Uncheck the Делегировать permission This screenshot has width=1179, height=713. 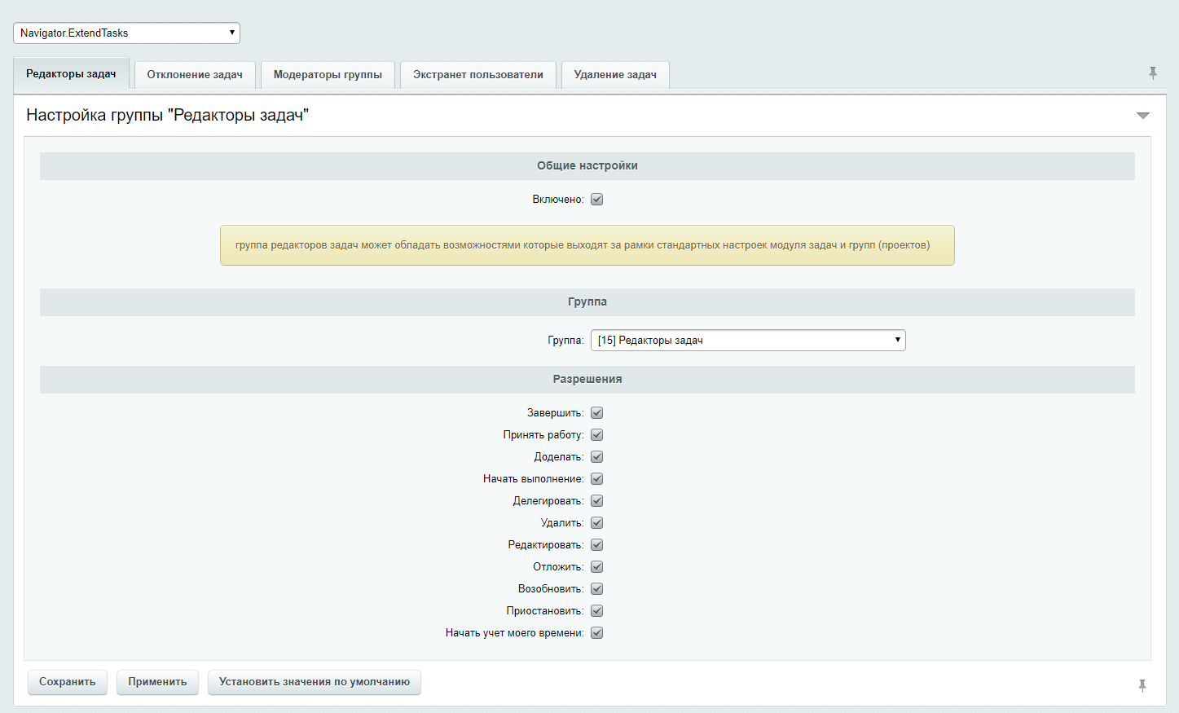click(x=596, y=501)
